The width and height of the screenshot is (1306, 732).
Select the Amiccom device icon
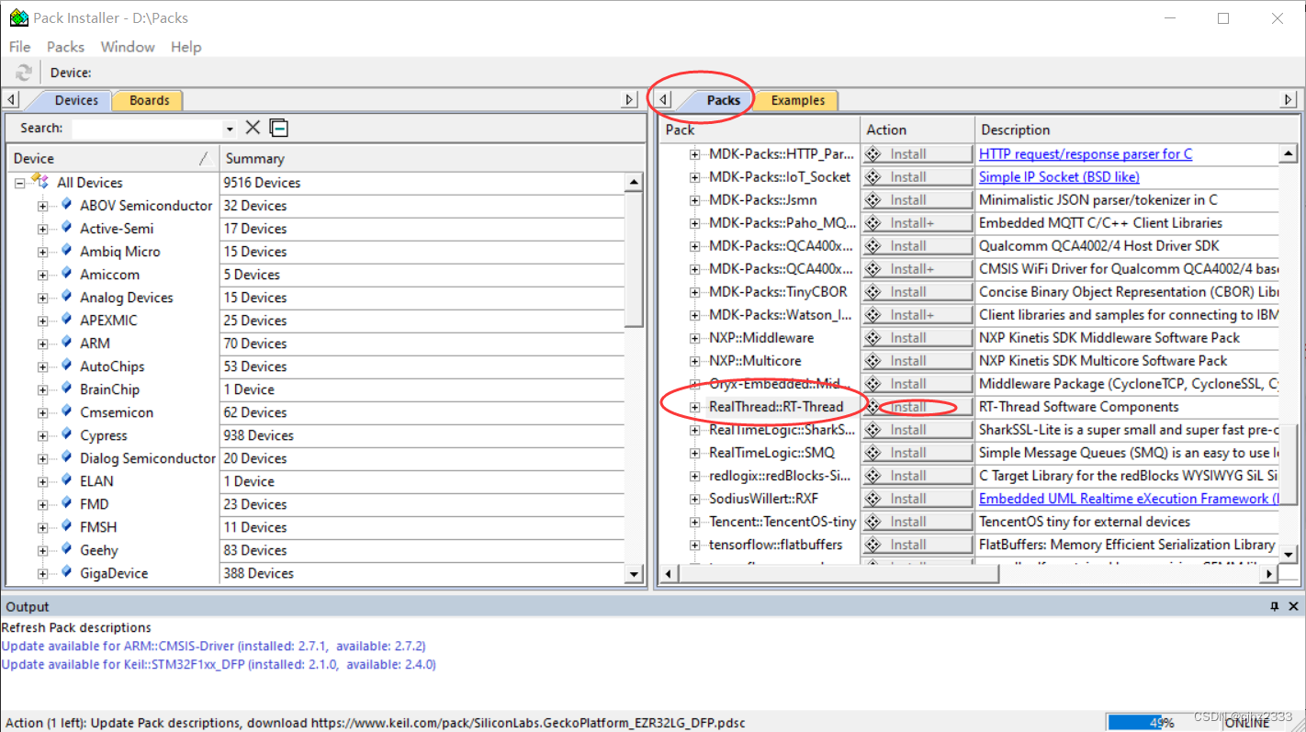[66, 274]
